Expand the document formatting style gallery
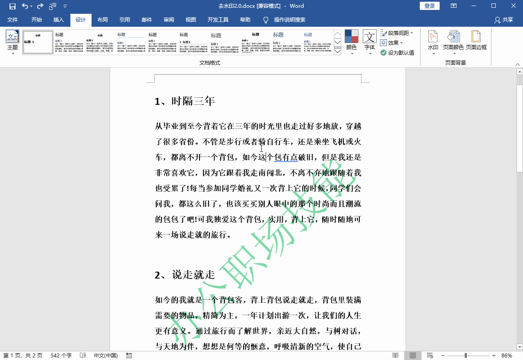 pyautogui.click(x=336, y=51)
